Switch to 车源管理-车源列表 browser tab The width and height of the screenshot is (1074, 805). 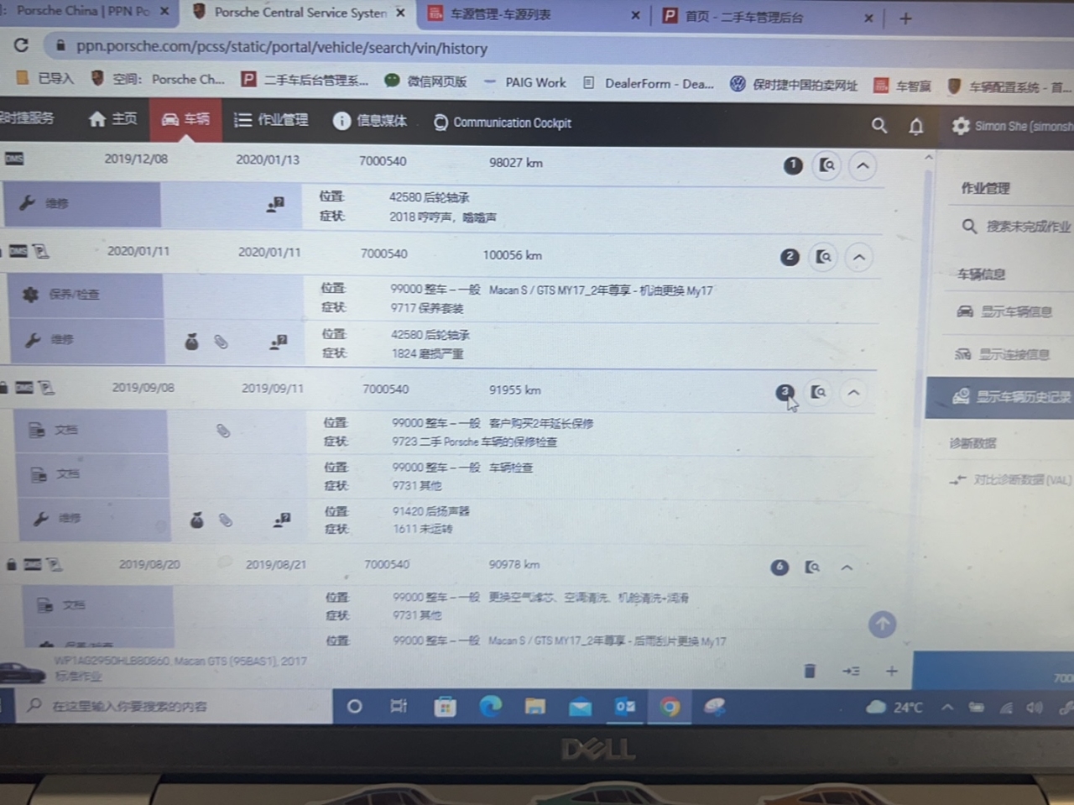[533, 14]
